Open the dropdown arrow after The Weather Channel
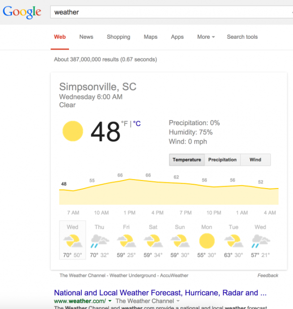Screen dimensions: 293x309 pos(178,301)
